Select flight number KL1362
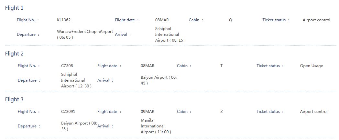Viewport: 339px width, 140px height. 64,20
